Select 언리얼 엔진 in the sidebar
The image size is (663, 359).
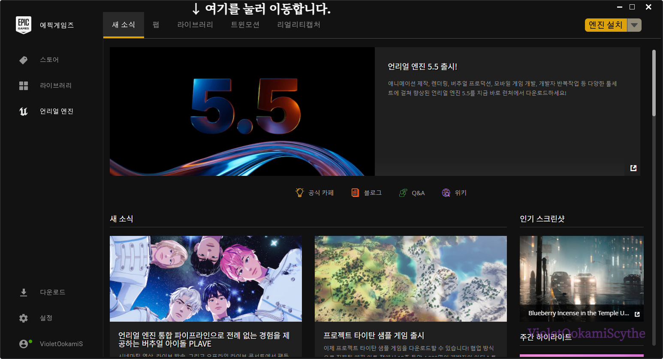pos(57,112)
